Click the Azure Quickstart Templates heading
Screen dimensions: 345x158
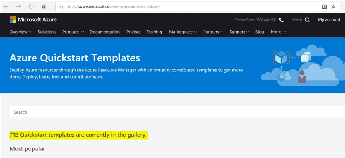(x=75, y=58)
